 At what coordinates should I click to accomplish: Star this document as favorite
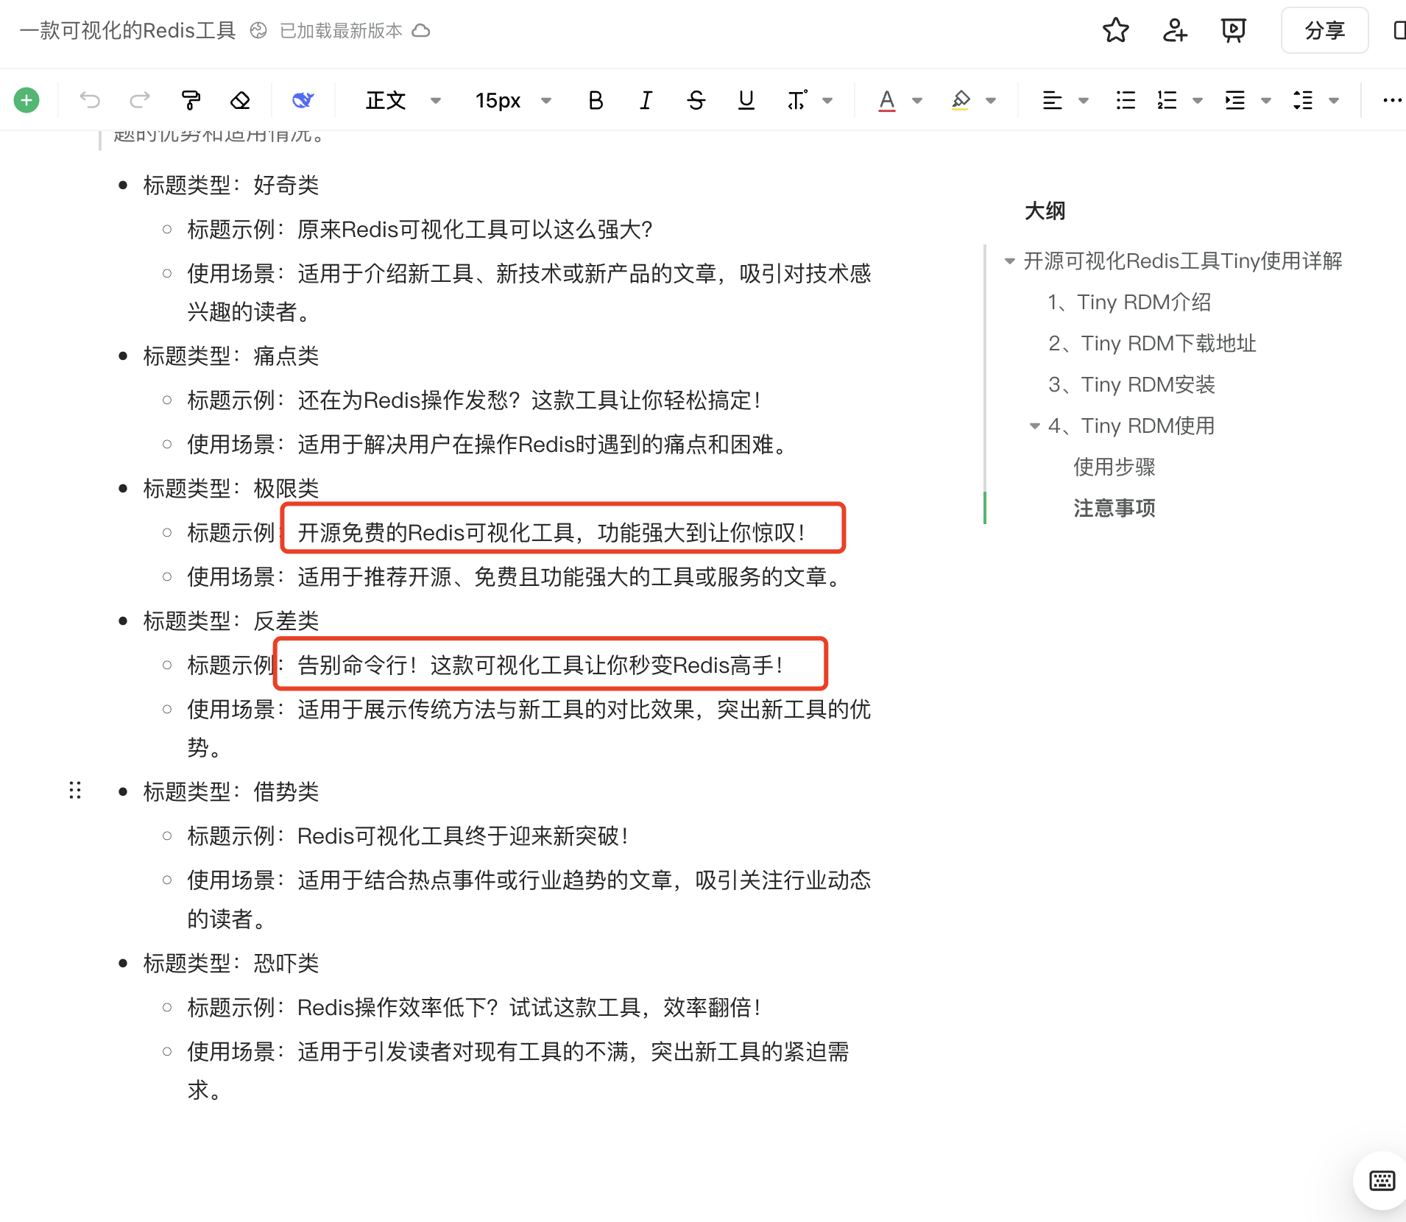(1116, 30)
